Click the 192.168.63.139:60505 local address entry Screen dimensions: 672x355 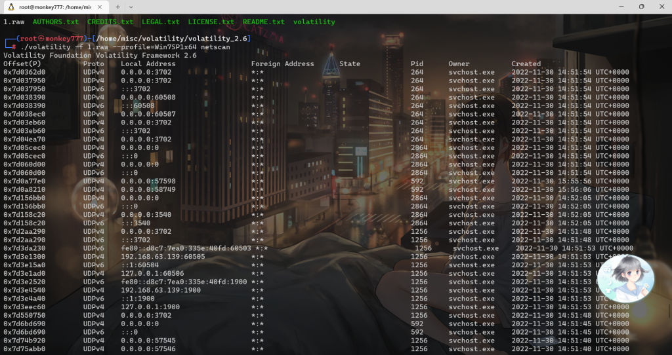pos(163,257)
